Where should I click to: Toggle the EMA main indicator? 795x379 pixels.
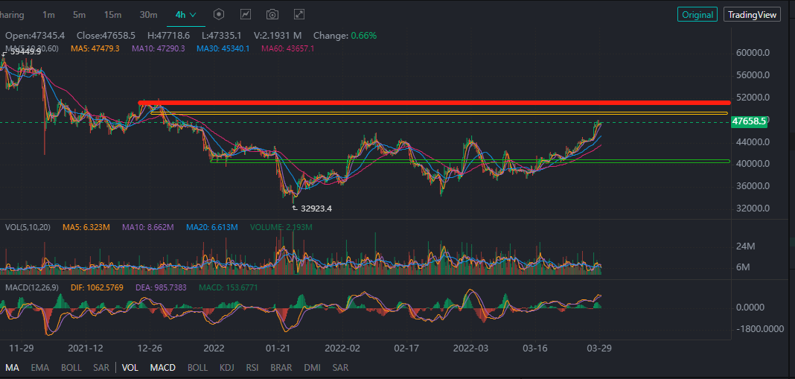click(40, 367)
